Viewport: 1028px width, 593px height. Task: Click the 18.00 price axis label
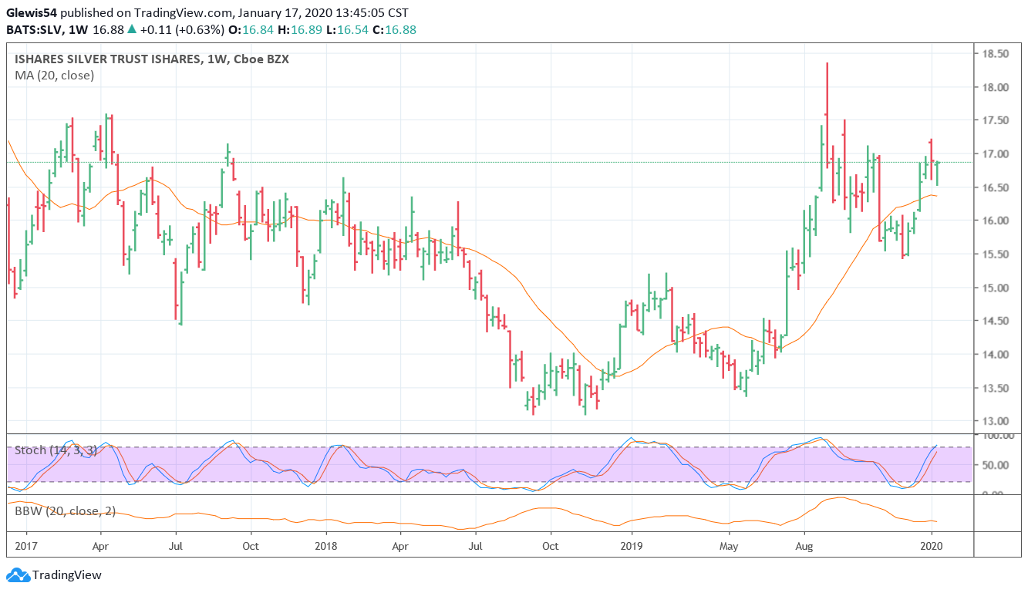click(x=995, y=87)
